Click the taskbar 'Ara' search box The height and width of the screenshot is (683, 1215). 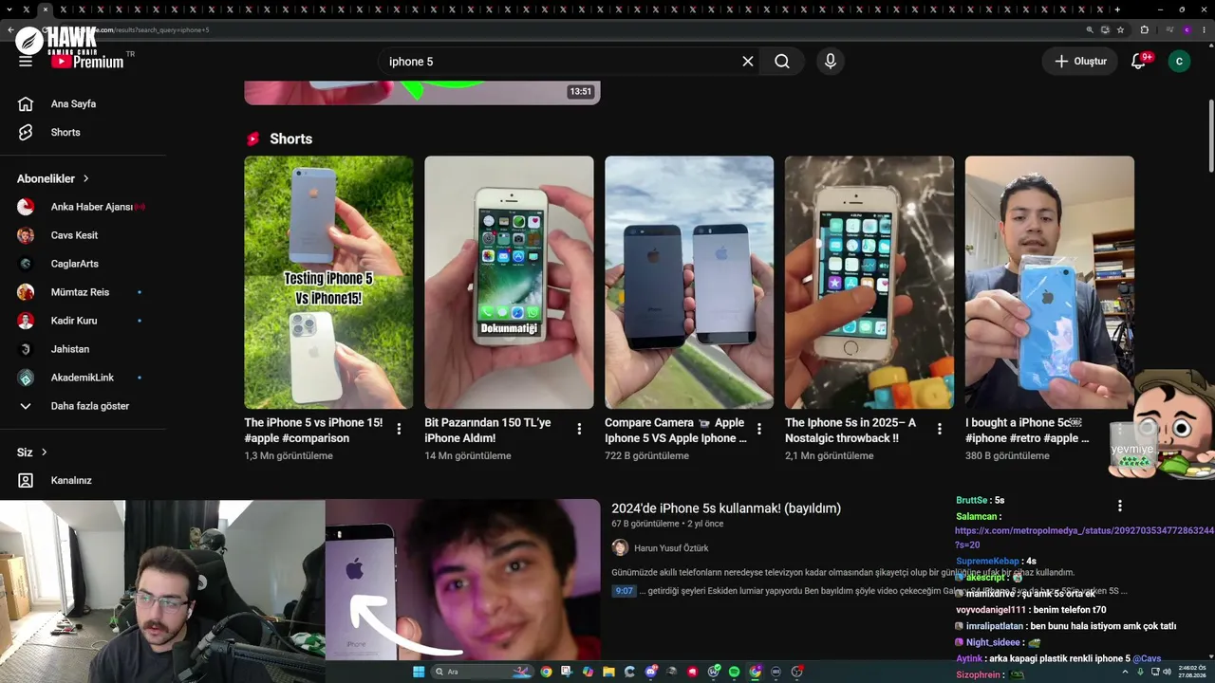[482, 672]
